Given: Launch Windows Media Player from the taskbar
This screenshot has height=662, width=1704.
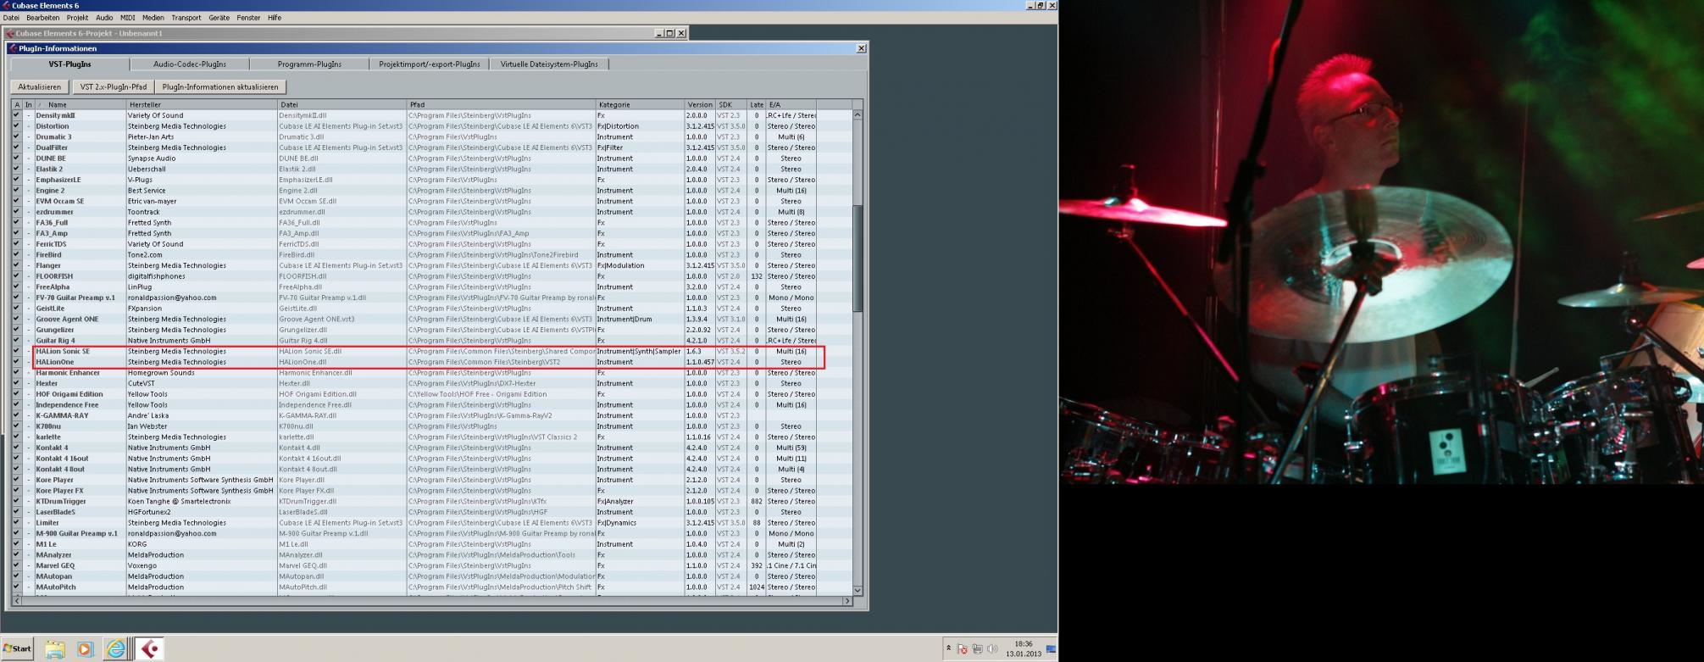Looking at the screenshot, I should coord(85,649).
